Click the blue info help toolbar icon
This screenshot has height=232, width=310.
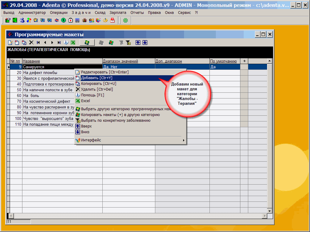[x=66, y=43]
